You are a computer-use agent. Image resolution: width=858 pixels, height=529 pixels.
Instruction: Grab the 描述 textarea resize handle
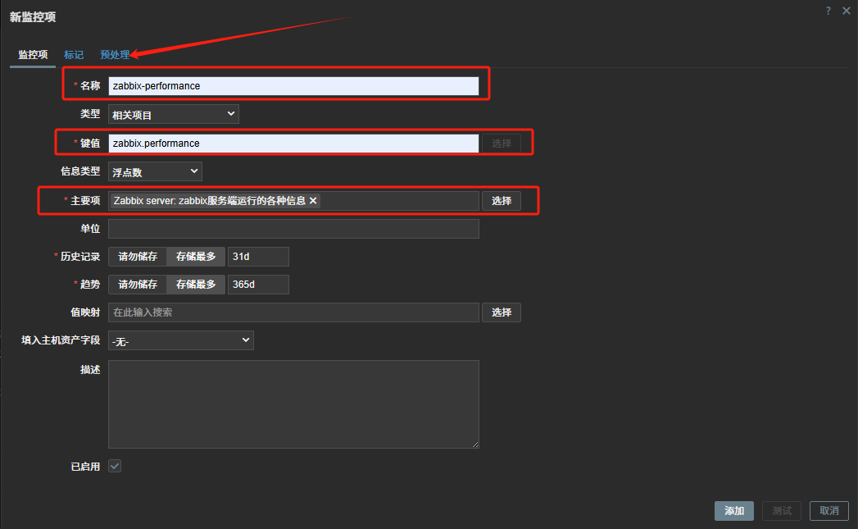tap(475, 445)
